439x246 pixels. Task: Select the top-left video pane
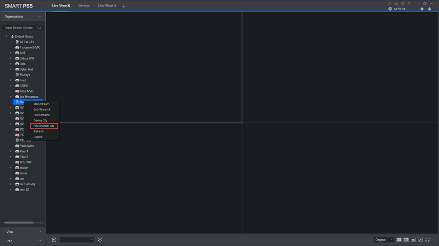[144, 67]
